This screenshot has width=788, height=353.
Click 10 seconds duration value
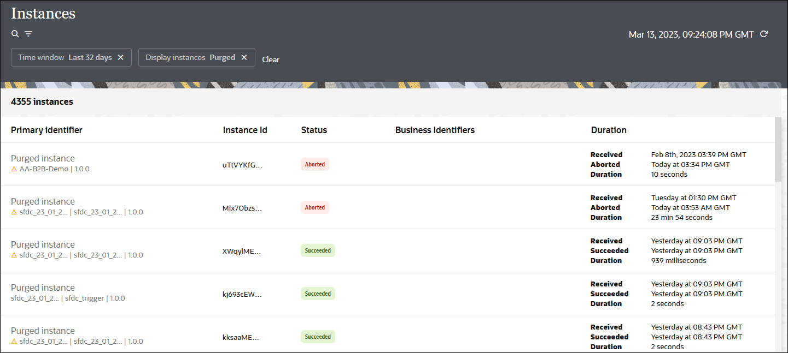[x=669, y=174]
